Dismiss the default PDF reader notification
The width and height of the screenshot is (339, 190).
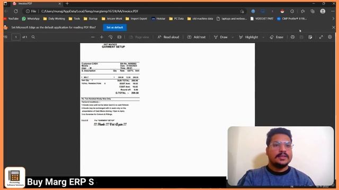(x=333, y=27)
